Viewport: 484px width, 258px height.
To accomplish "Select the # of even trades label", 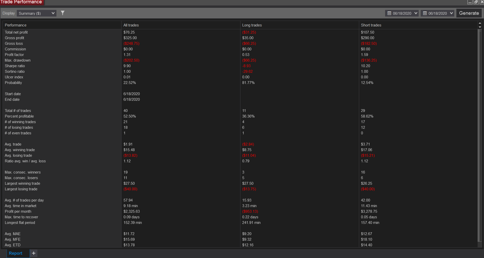I will pyautogui.click(x=18, y=133).
